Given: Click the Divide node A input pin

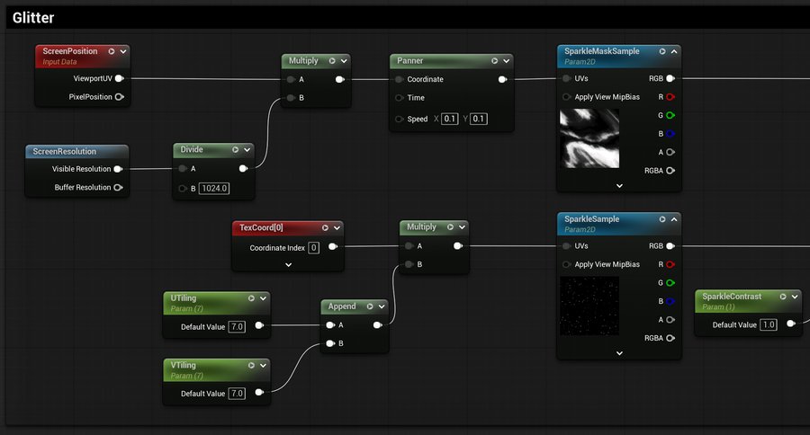Looking at the screenshot, I should pyautogui.click(x=183, y=169).
